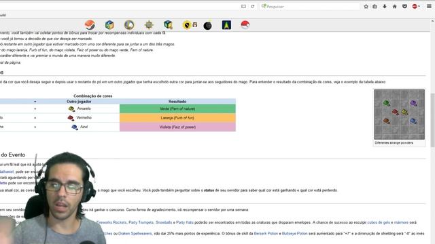
Task: Open the strange powders thumbnail image
Action: (399, 115)
